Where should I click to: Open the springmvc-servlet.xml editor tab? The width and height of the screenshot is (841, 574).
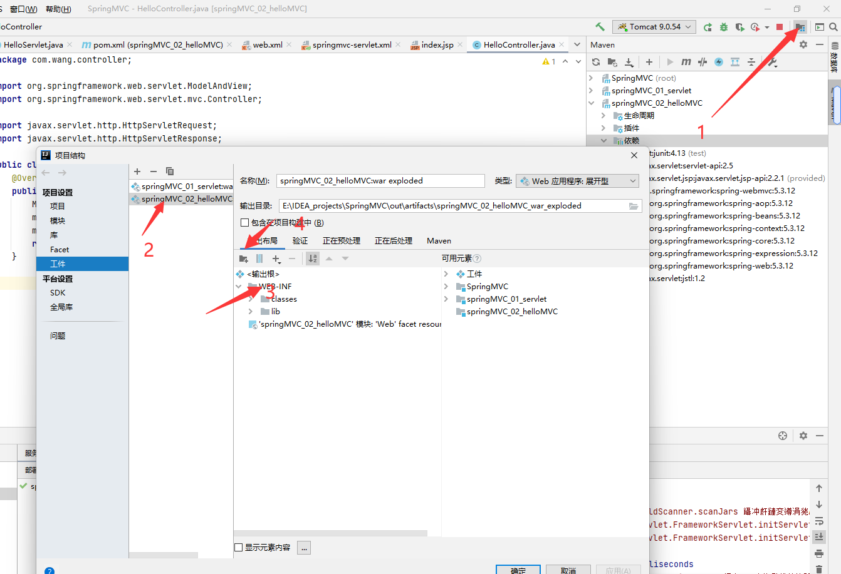[x=352, y=44]
